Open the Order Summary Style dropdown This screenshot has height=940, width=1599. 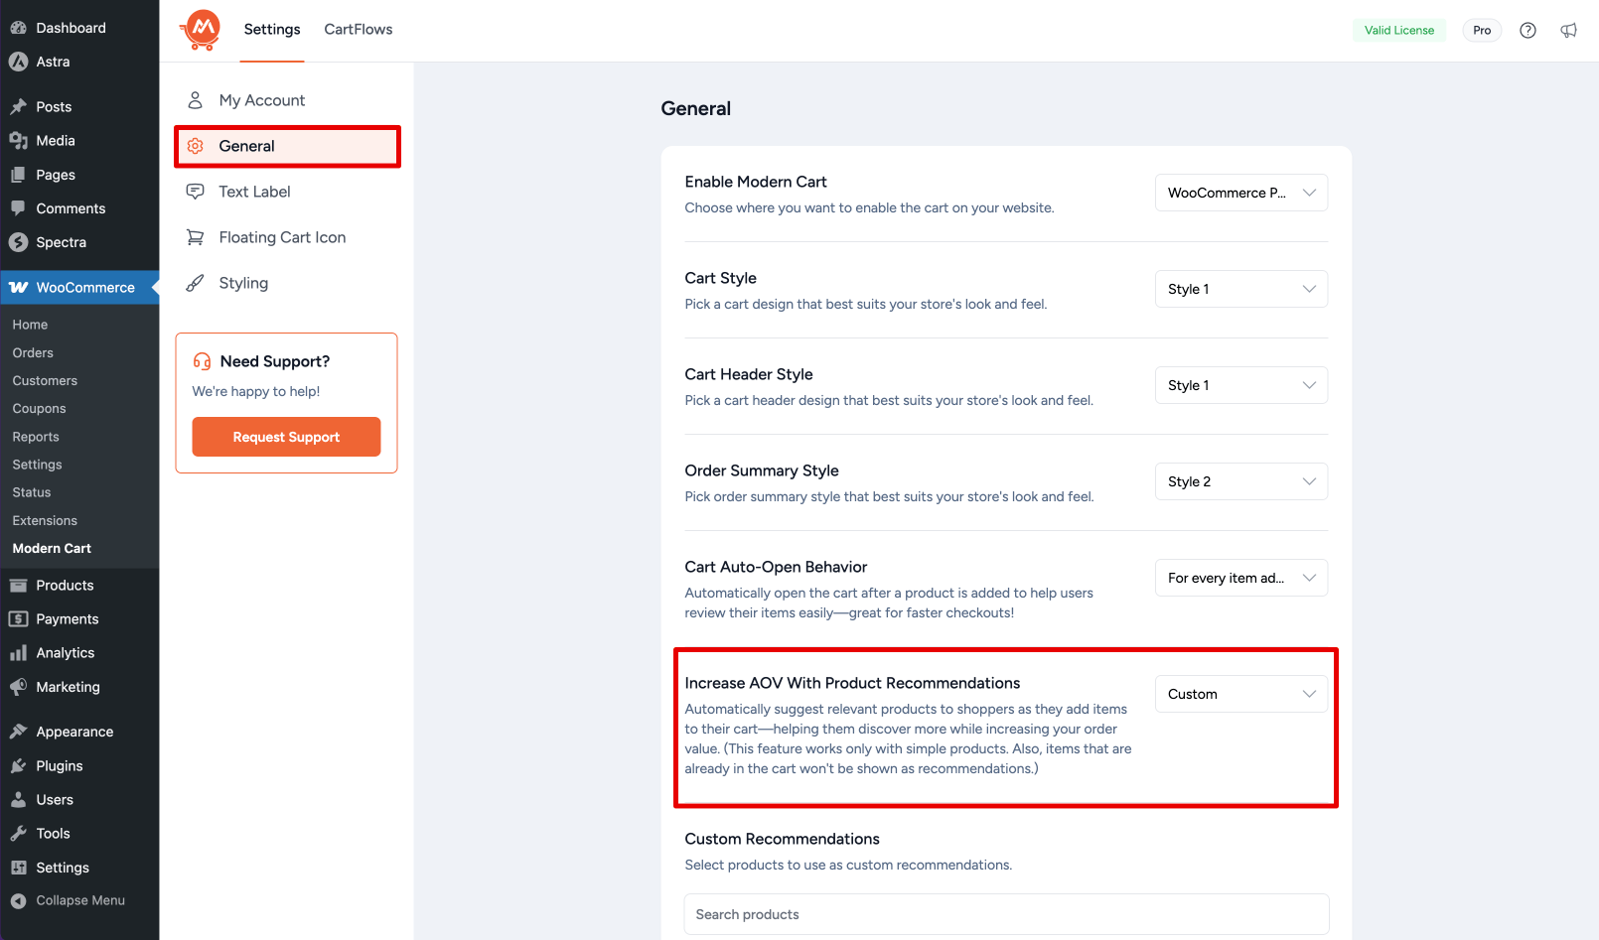[x=1241, y=481]
